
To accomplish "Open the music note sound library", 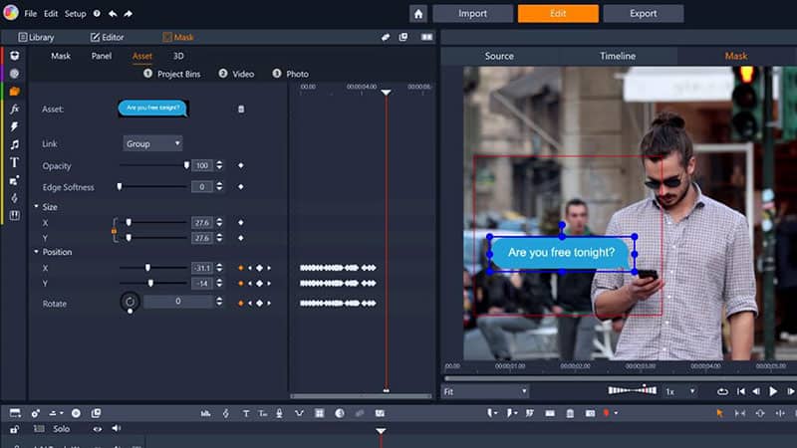I will pyautogui.click(x=14, y=144).
